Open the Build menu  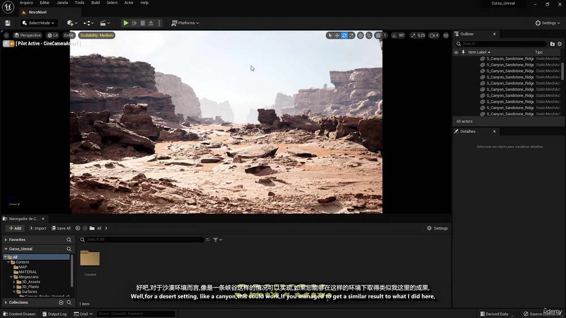click(96, 3)
